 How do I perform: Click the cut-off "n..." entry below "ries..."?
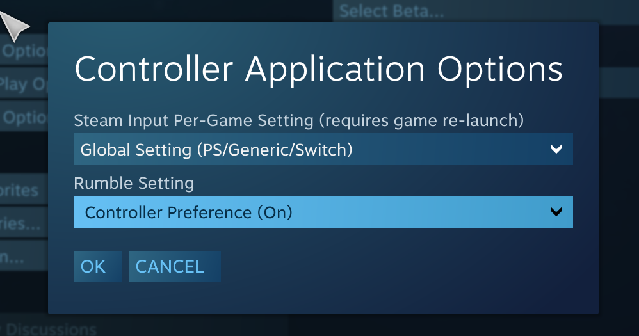pyautogui.click(x=13, y=256)
